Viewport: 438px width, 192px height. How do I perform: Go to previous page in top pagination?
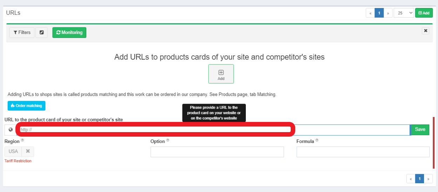(x=370, y=13)
